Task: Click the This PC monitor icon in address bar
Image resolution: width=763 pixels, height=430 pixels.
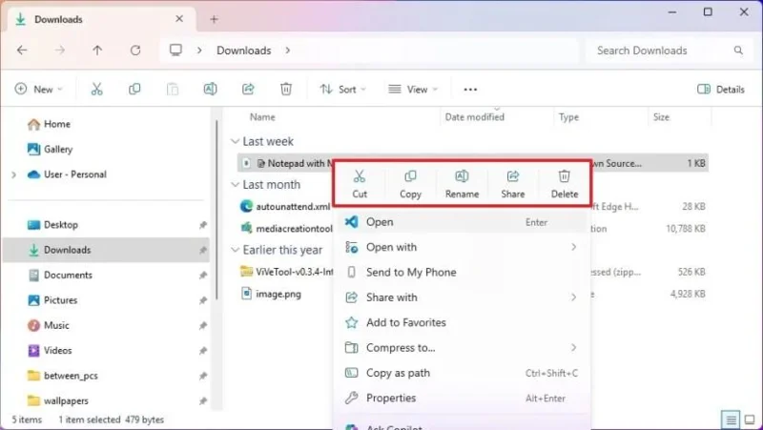Action: [x=175, y=51]
